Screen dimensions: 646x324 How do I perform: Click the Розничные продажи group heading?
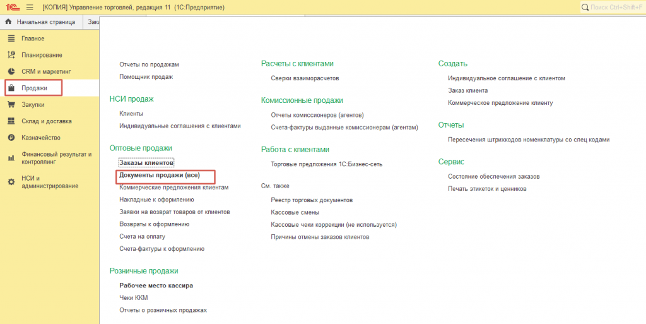(x=144, y=271)
